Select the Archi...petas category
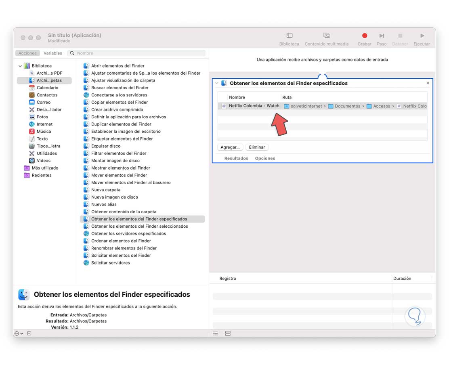449x371 pixels. click(44, 80)
